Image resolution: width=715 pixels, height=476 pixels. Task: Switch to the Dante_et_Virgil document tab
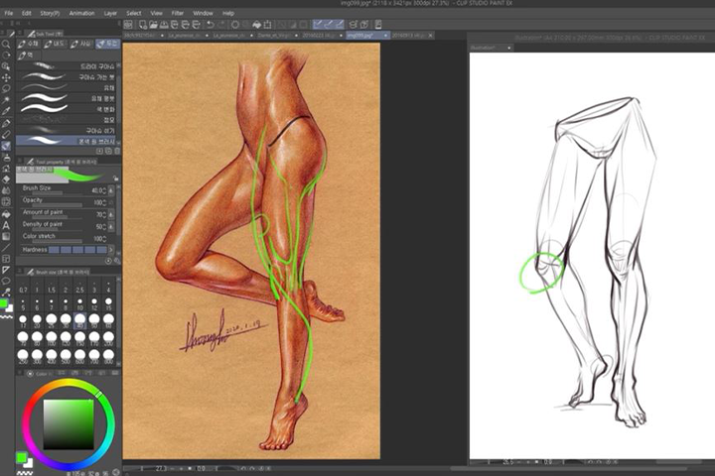click(x=277, y=35)
